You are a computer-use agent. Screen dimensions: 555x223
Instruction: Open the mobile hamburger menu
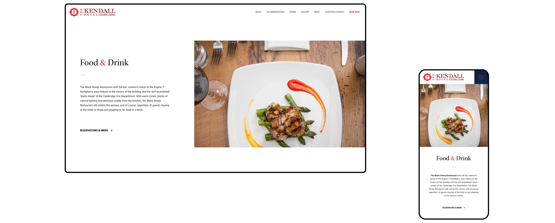pos(481,77)
